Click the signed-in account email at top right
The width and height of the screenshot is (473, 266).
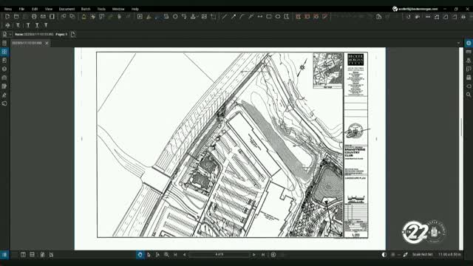point(418,9)
